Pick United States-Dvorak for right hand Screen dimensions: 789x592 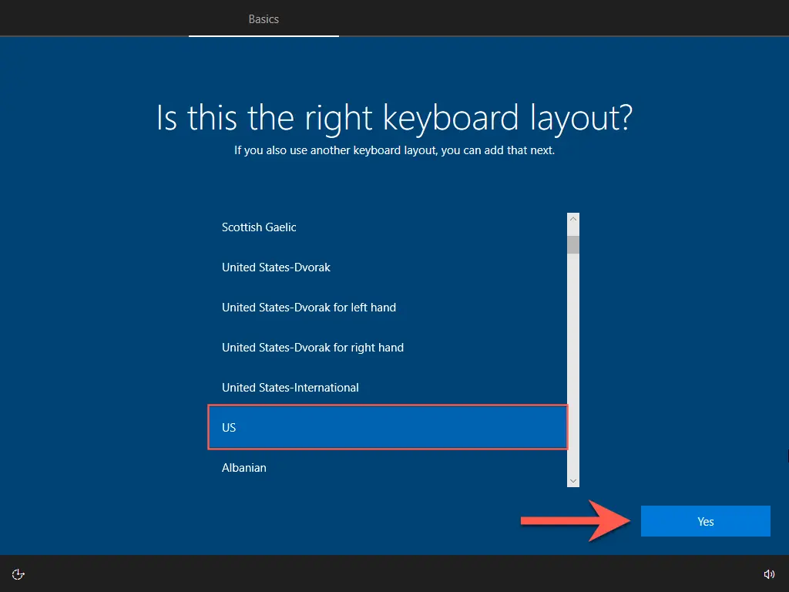[x=388, y=348]
